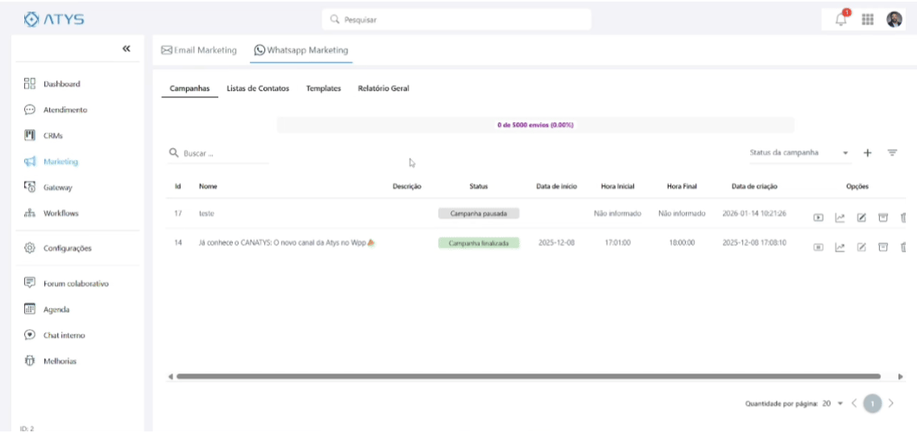The image size is (917, 433).
Task: Go to next page with right arrow
Action: [890, 403]
